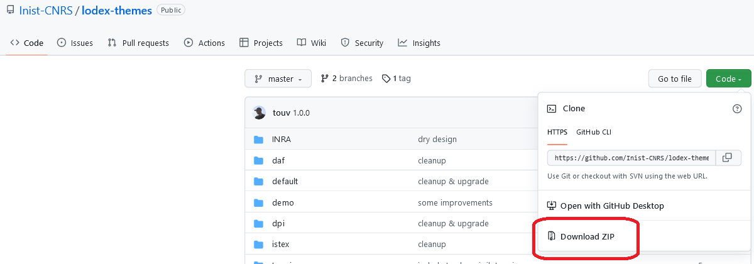Click the Download ZIP file icon
Viewport: 754px width, 264px height.
tap(551, 237)
